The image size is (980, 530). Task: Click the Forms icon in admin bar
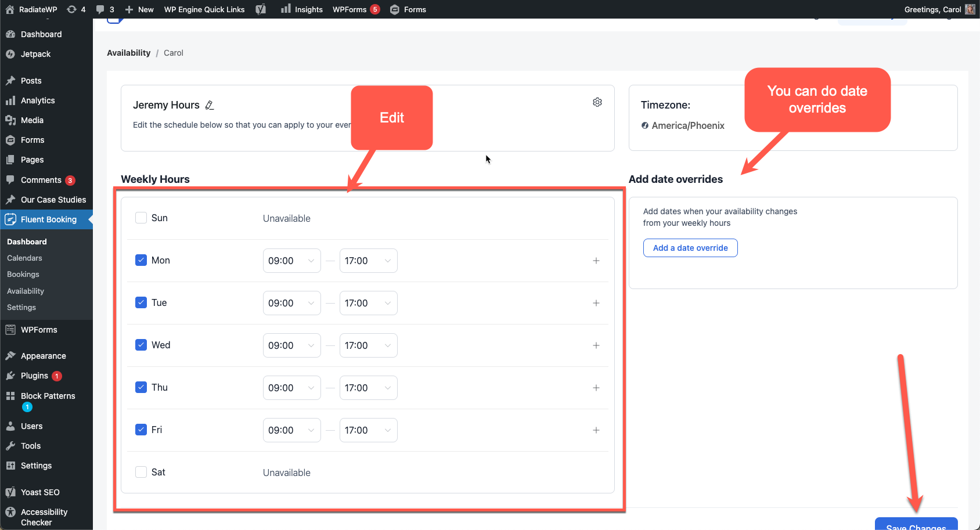click(395, 9)
